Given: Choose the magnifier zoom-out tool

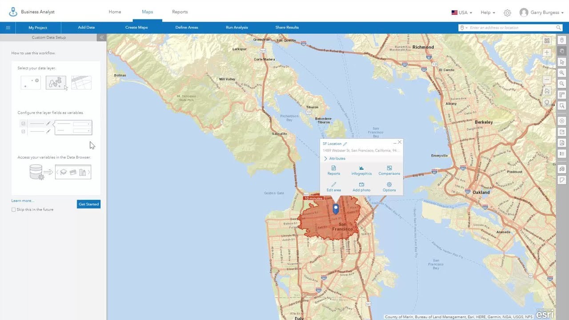Looking at the screenshot, I should [562, 84].
